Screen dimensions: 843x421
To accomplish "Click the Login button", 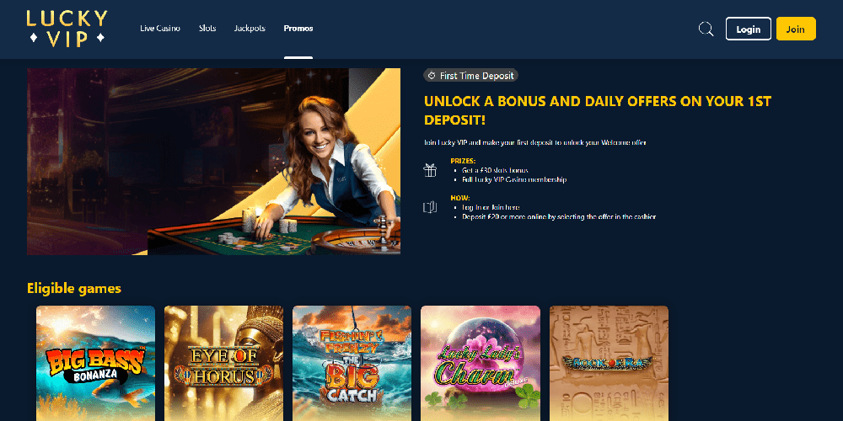I will click(749, 29).
